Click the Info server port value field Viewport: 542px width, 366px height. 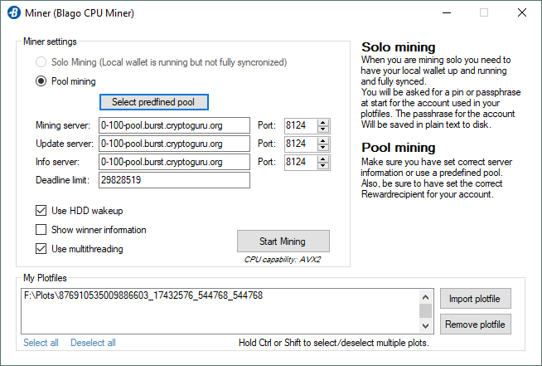(x=300, y=162)
